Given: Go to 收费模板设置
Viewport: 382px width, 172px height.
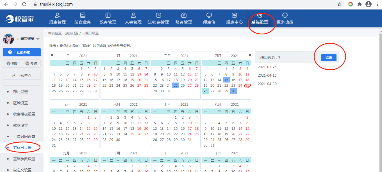Looking at the screenshot, I should [x=24, y=114].
